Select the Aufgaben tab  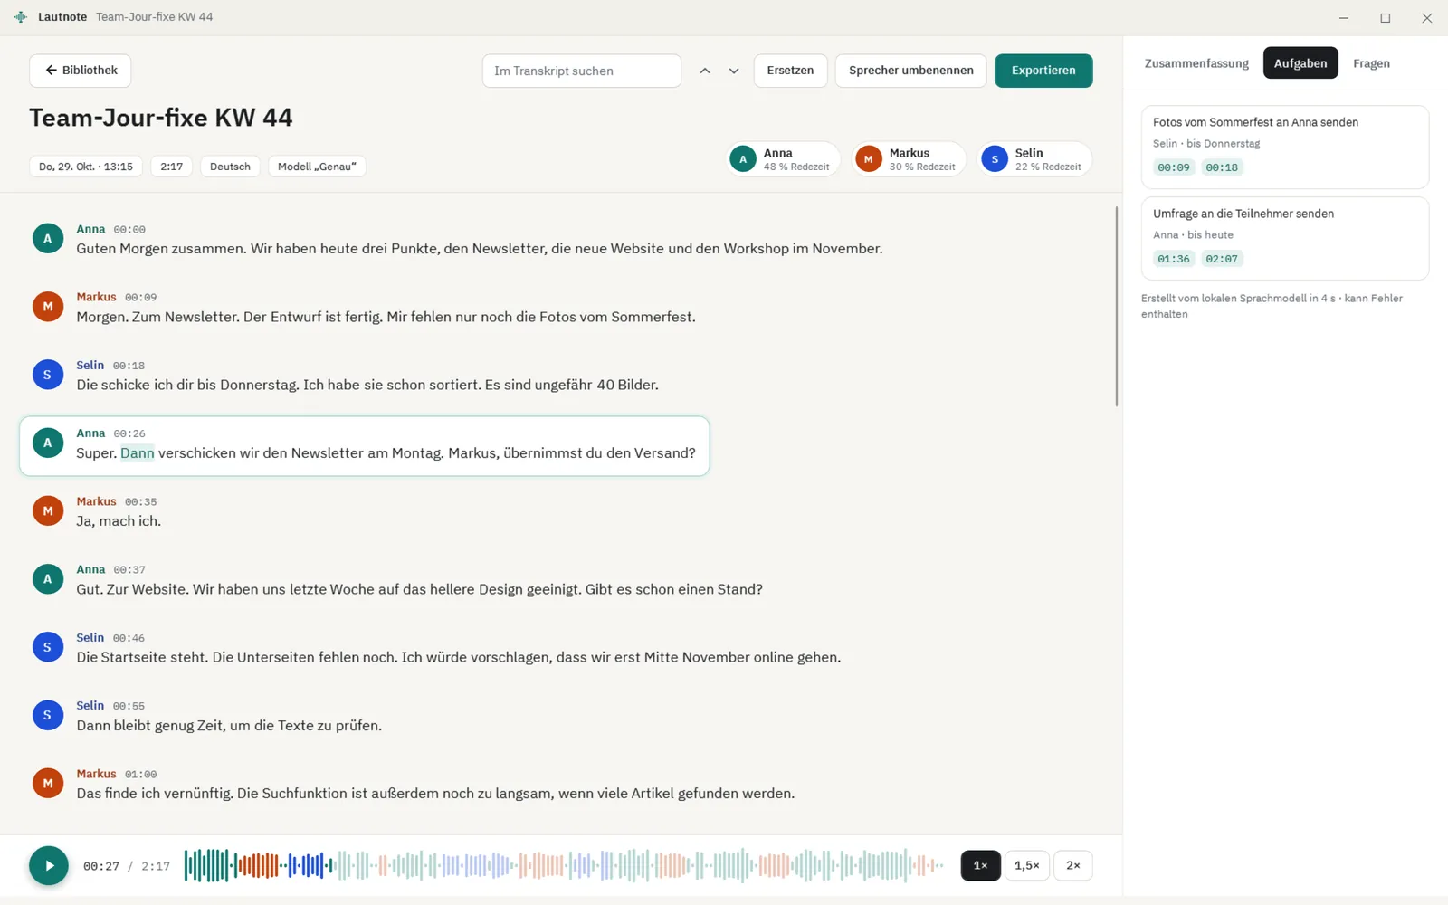tap(1300, 63)
